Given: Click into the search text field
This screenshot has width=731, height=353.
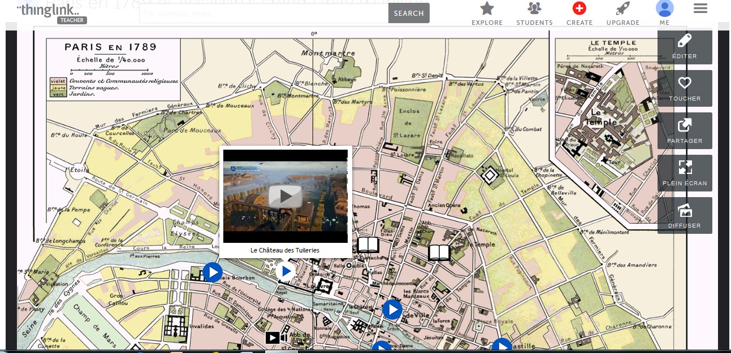Looking at the screenshot, I should point(263,13).
